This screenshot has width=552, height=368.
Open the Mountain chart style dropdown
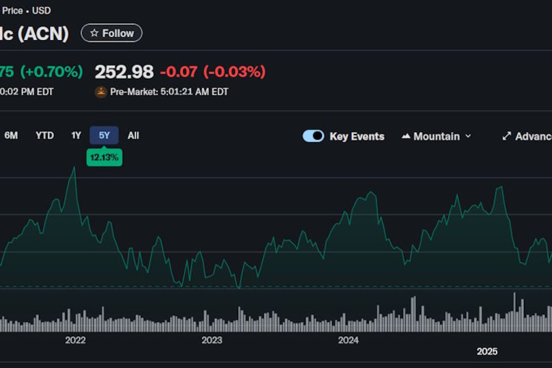436,136
